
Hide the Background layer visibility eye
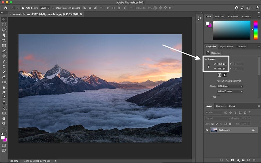207,130
